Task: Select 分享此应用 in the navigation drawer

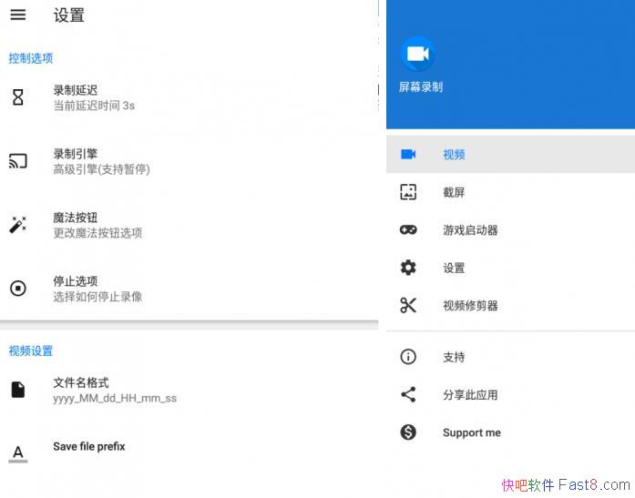Action: pos(510,394)
